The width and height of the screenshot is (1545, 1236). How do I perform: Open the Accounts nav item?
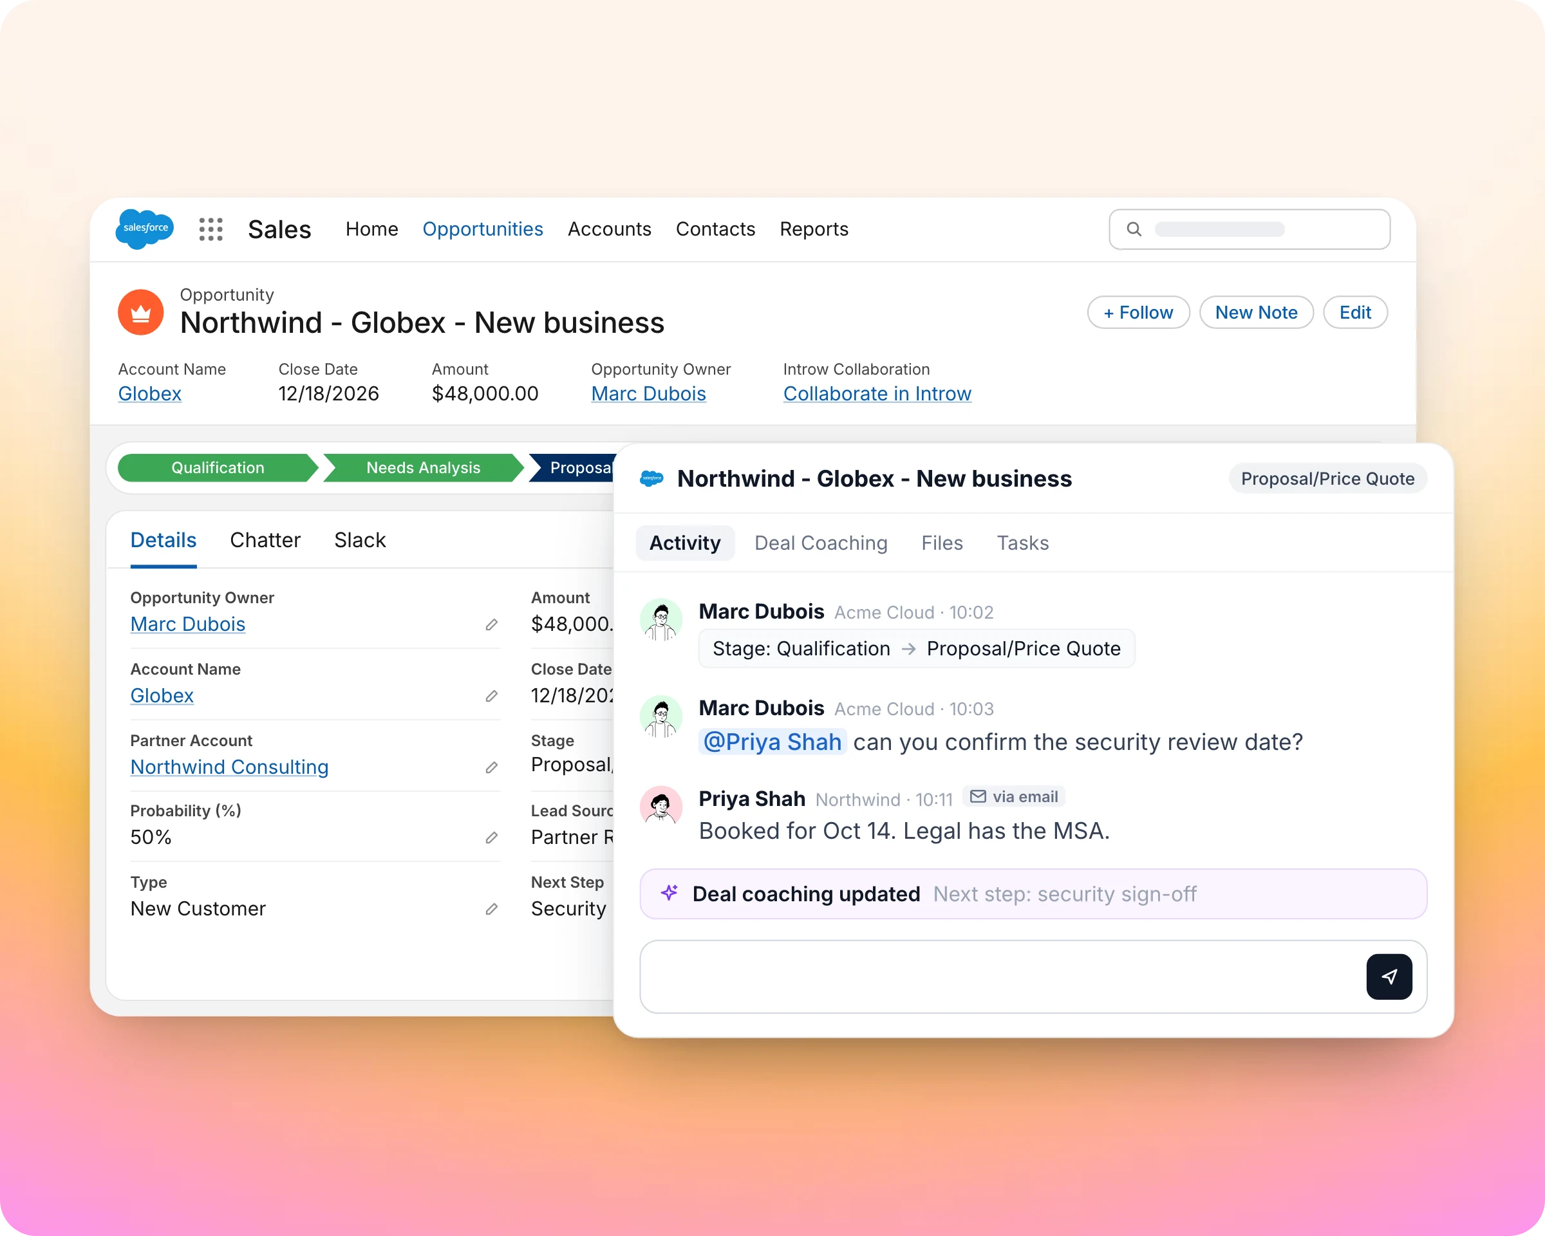click(610, 229)
